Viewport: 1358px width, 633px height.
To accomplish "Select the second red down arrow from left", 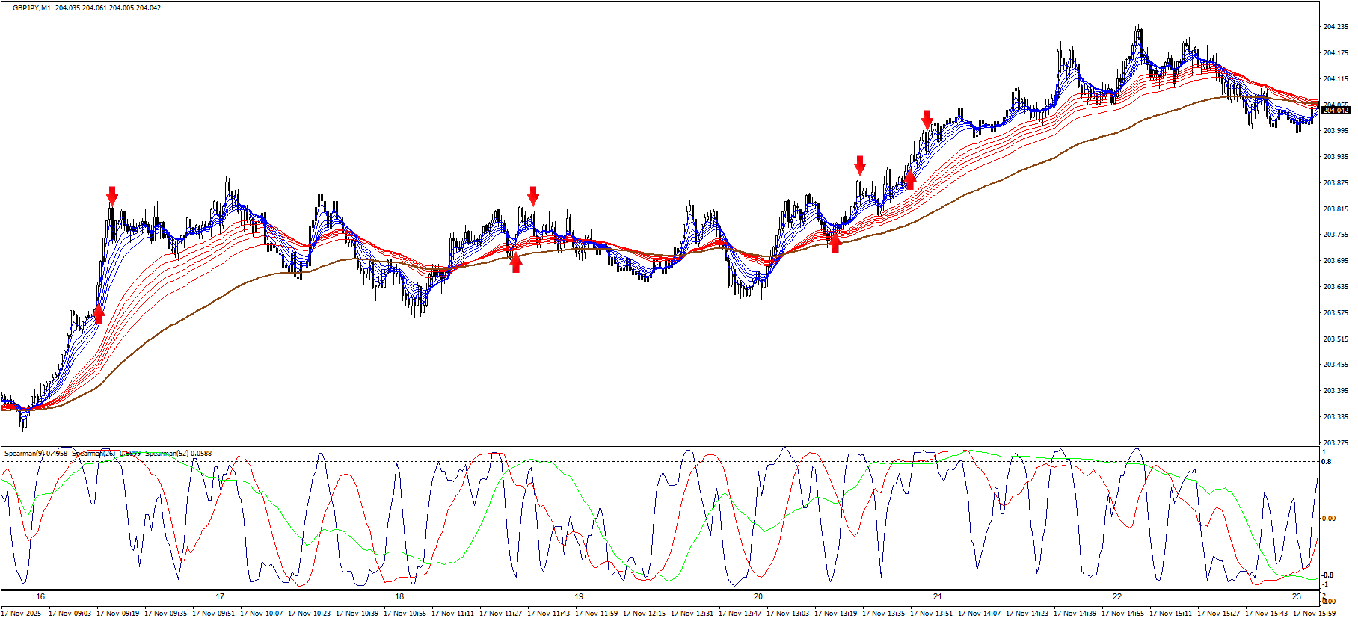I will 533,196.
